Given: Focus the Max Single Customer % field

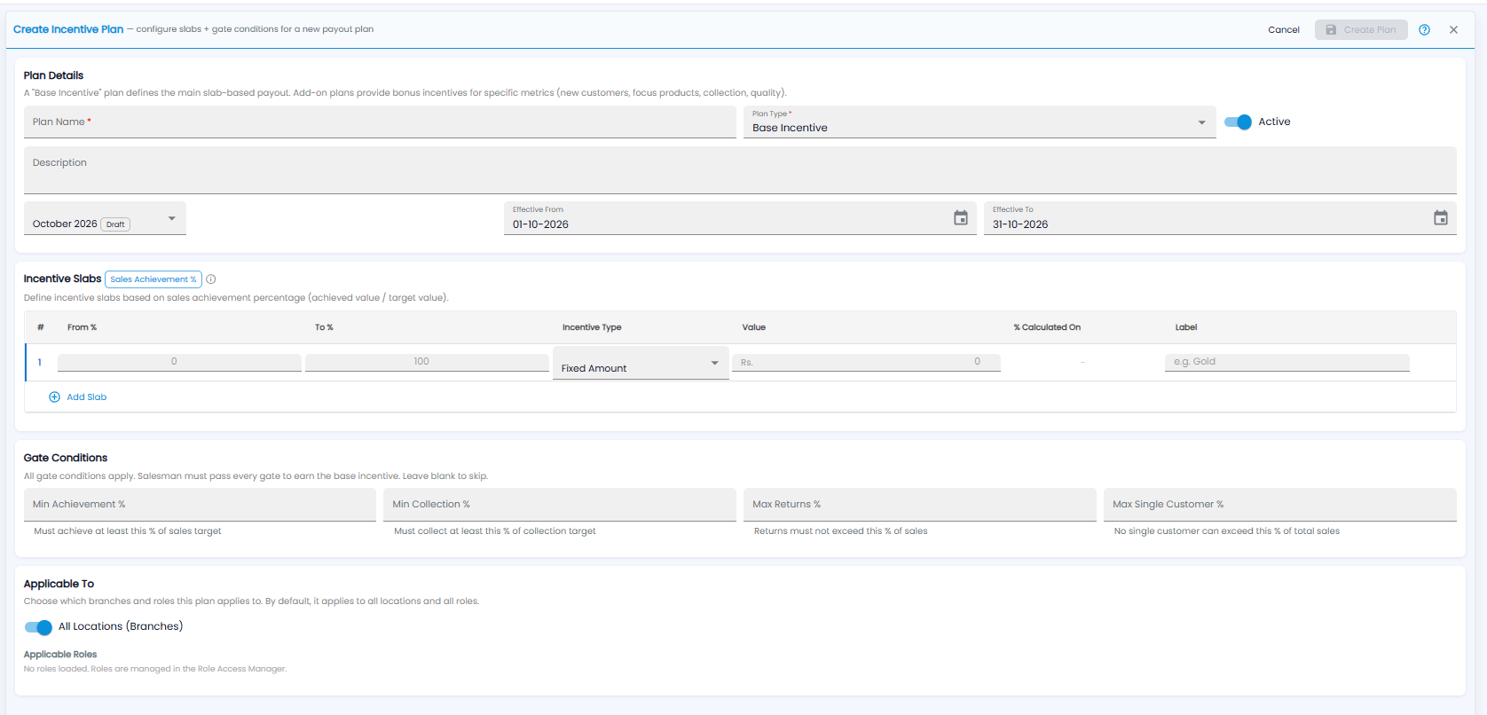Looking at the screenshot, I should [x=1280, y=505].
